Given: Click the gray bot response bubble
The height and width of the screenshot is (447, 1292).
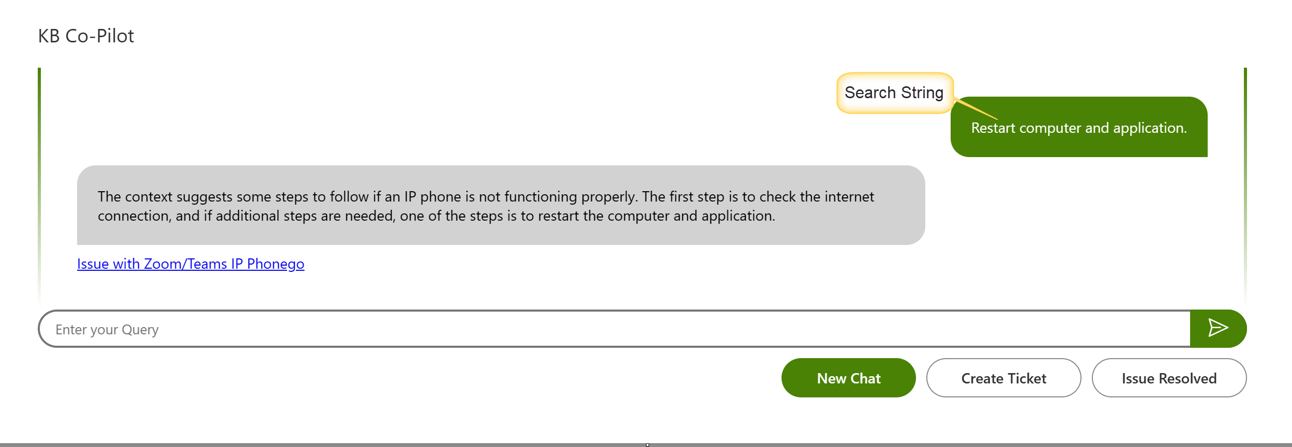Looking at the screenshot, I should (x=501, y=205).
